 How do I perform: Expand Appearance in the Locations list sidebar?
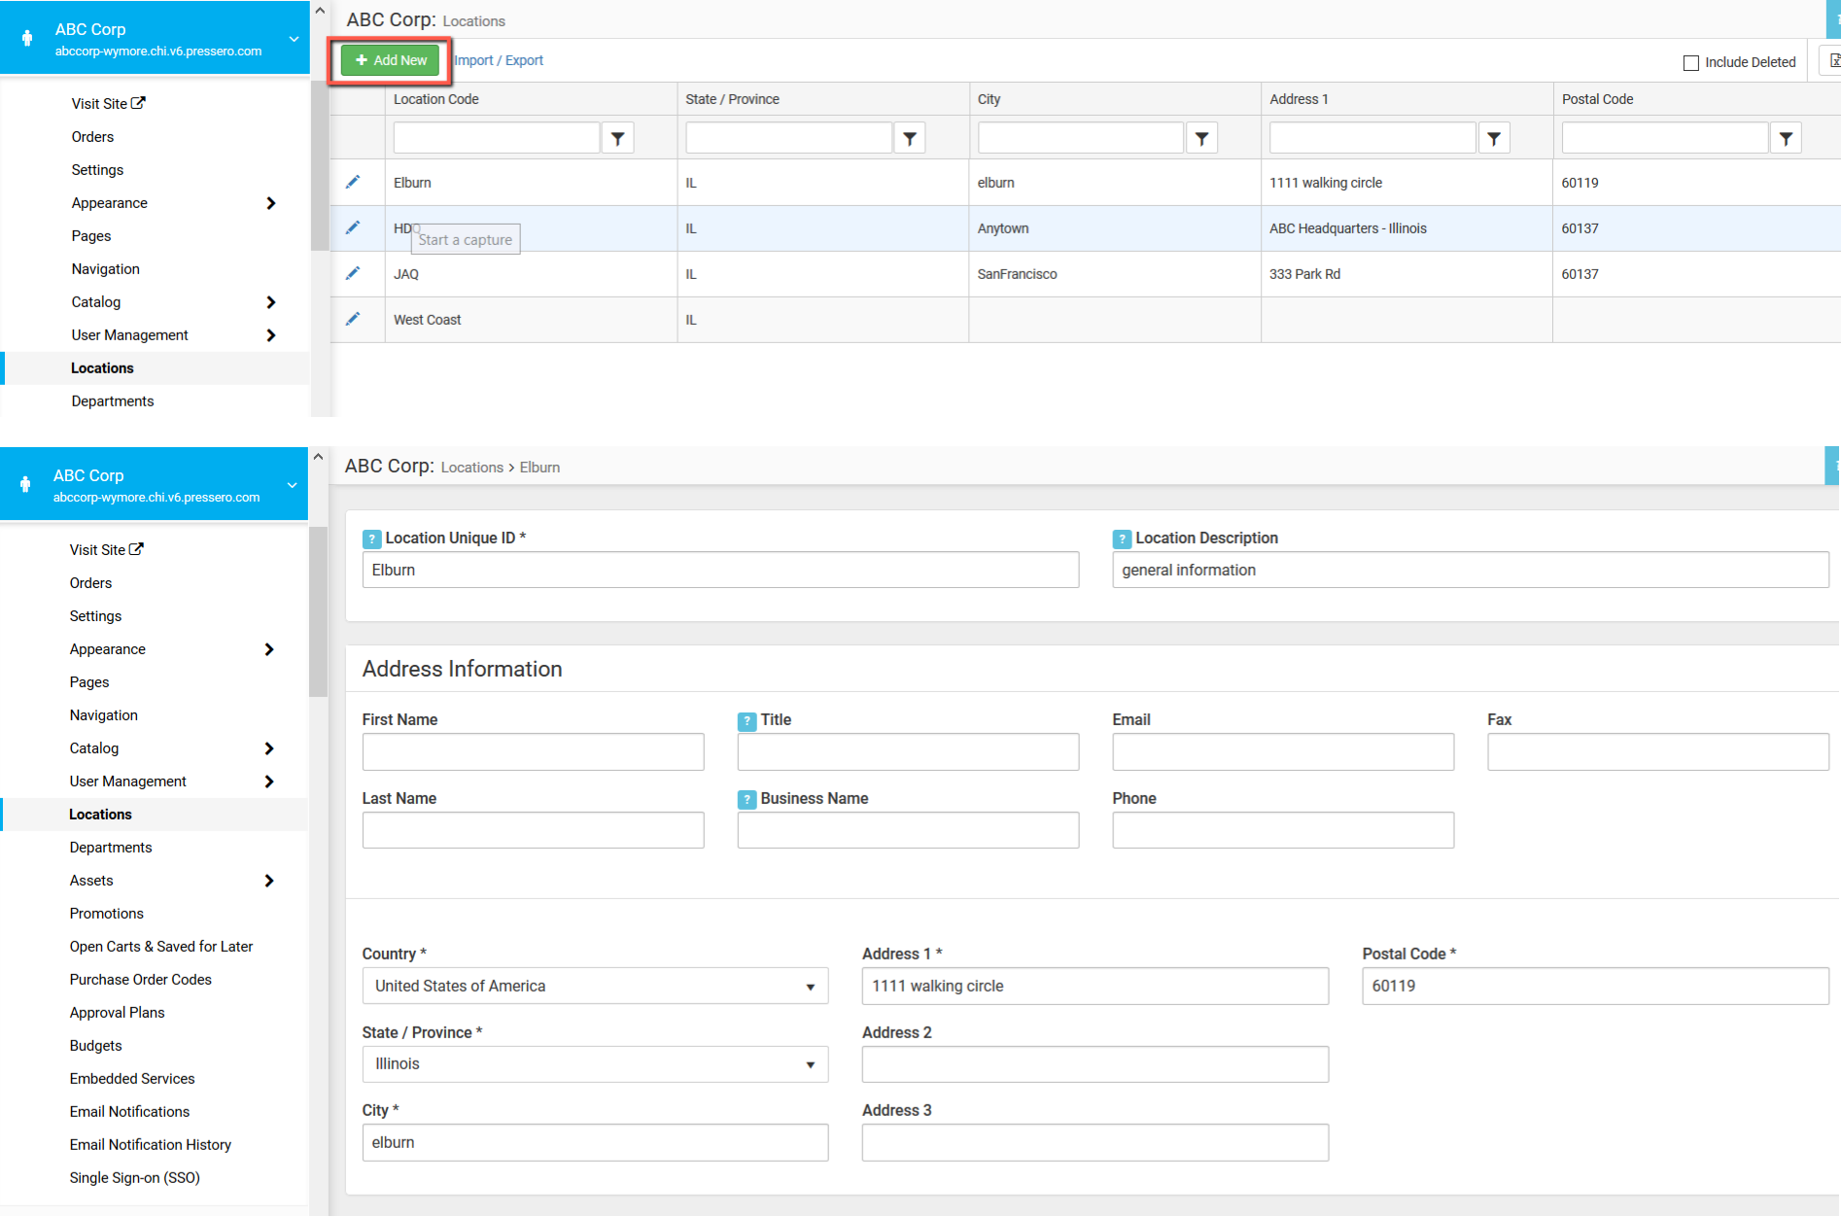[271, 203]
